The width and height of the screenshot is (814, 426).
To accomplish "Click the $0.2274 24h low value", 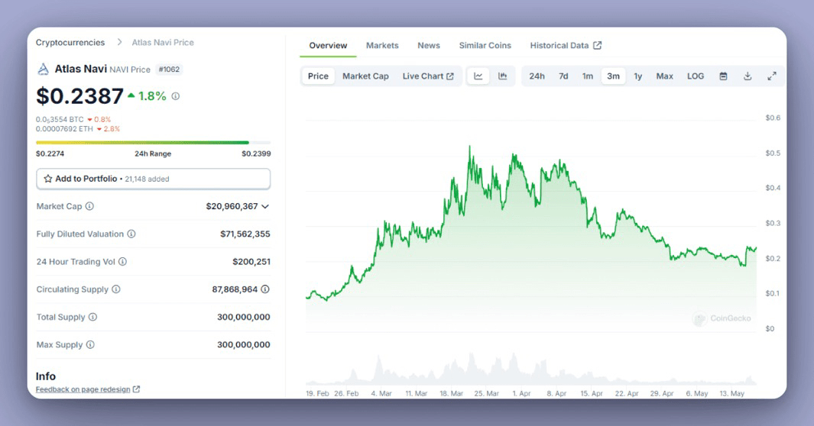I will click(x=50, y=153).
